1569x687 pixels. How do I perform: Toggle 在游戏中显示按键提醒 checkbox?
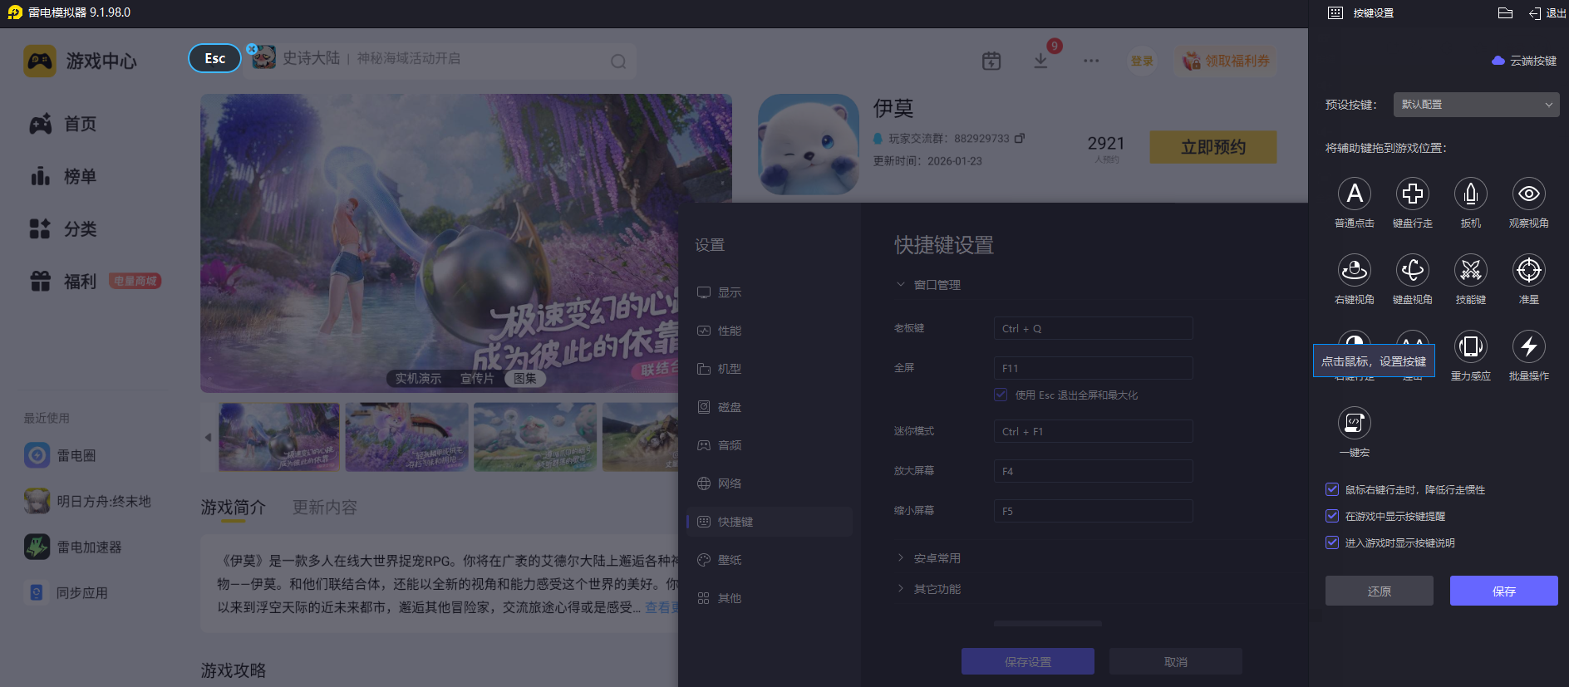[1332, 517]
